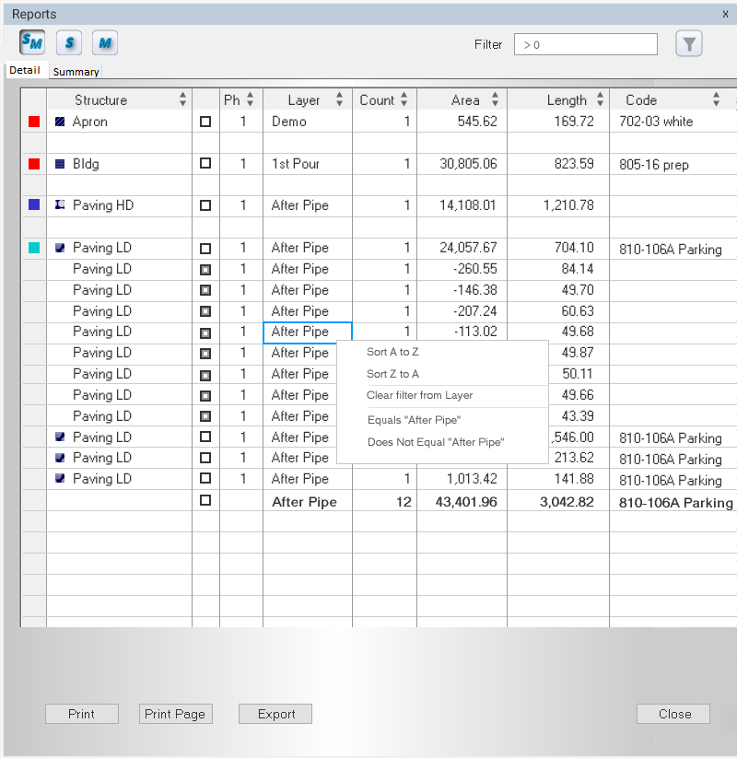This screenshot has width=737, height=758.
Task: Click the Paving HD structure name
Action: tap(103, 205)
